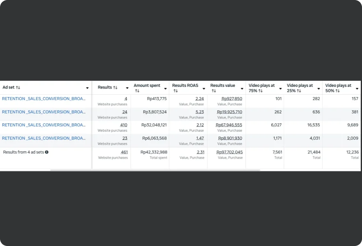Click the 5.23 Results ROAS value
362x246 pixels.
point(199,112)
